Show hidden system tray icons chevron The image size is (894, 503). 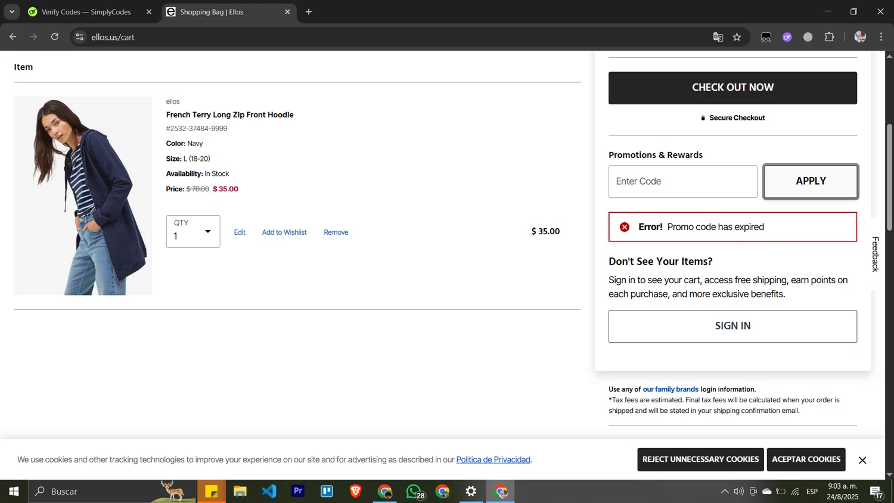[x=725, y=492]
